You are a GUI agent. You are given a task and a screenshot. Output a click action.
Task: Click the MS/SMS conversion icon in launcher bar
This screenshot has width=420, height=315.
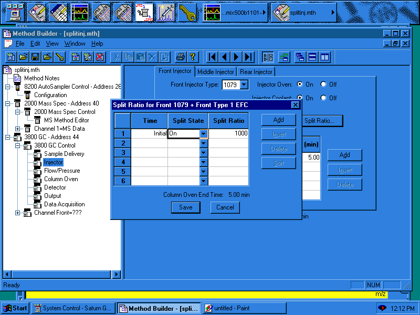[144, 13]
